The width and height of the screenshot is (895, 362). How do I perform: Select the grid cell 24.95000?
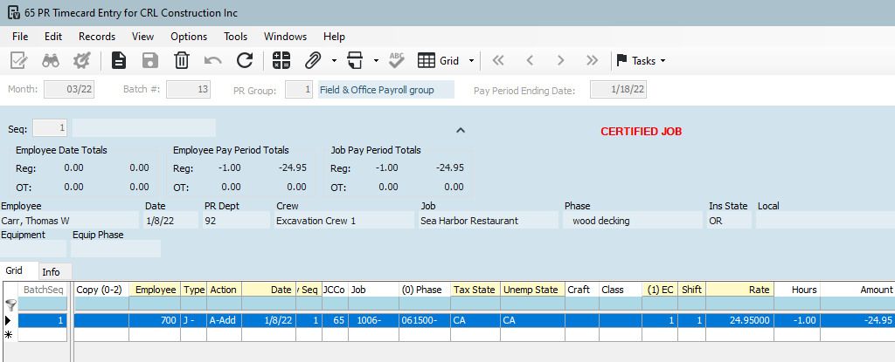739,320
